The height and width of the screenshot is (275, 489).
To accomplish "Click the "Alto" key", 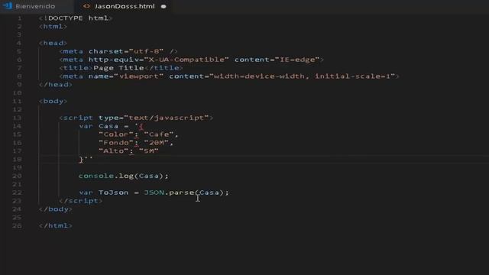I will (x=113, y=151).
